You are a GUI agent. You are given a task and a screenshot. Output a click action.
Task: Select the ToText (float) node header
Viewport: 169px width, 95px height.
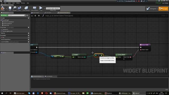tap(124, 55)
